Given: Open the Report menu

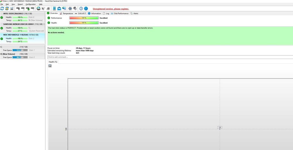Looking at the screenshot, I should [x=20, y=4].
